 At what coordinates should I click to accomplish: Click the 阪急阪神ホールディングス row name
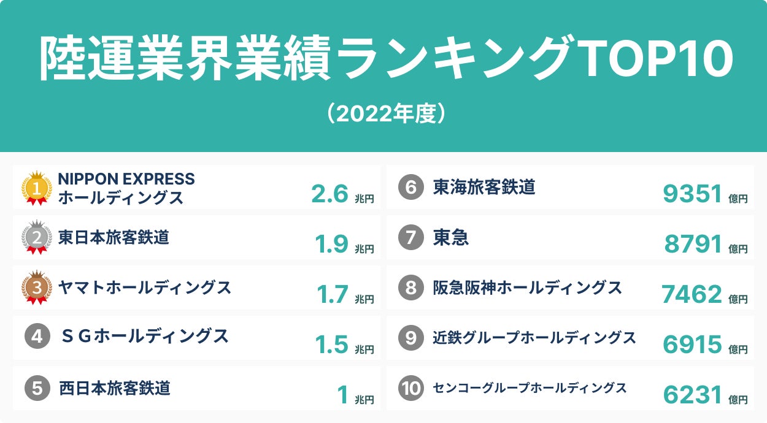coord(527,287)
